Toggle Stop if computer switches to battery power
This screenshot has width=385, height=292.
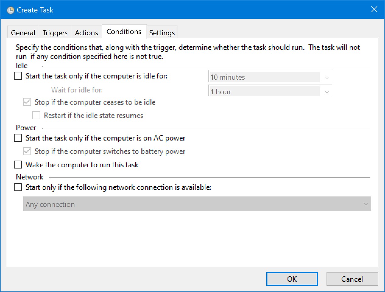[x=27, y=151]
